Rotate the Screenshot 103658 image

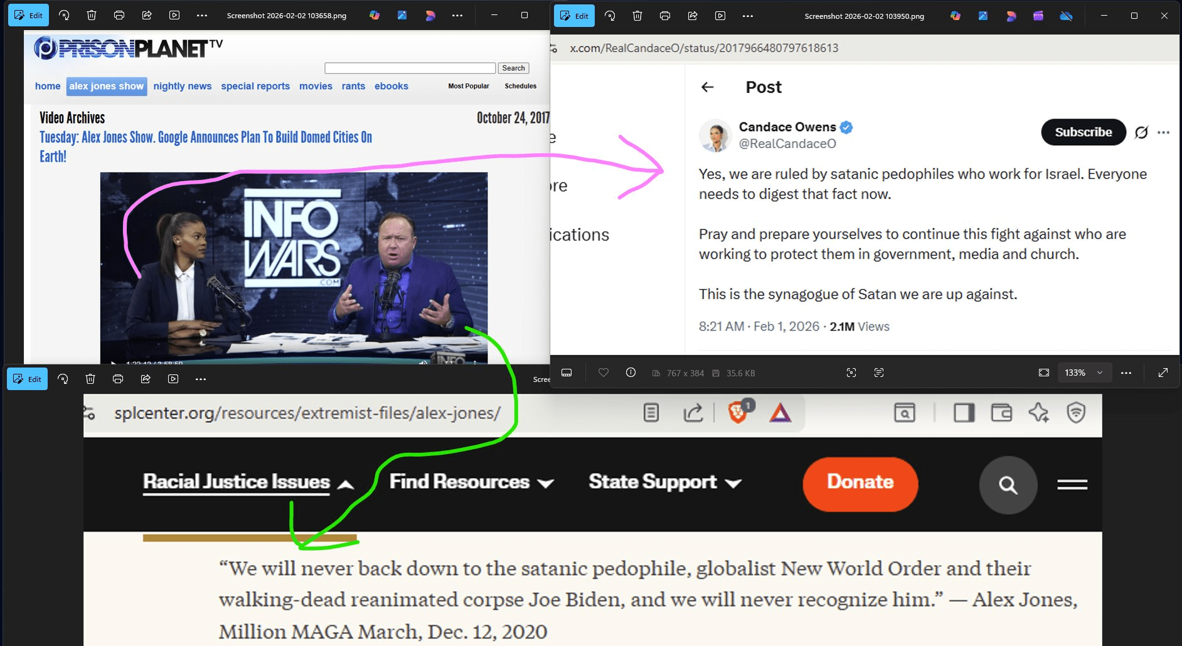[x=64, y=15]
